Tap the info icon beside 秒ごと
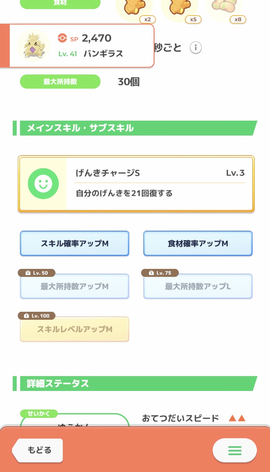 click(x=196, y=48)
